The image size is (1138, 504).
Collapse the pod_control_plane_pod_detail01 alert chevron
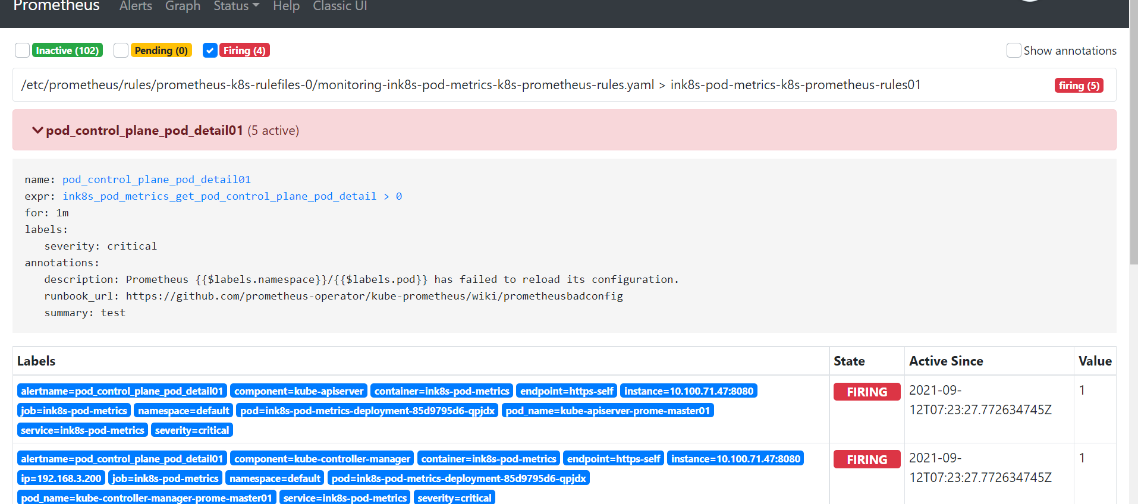click(x=37, y=130)
